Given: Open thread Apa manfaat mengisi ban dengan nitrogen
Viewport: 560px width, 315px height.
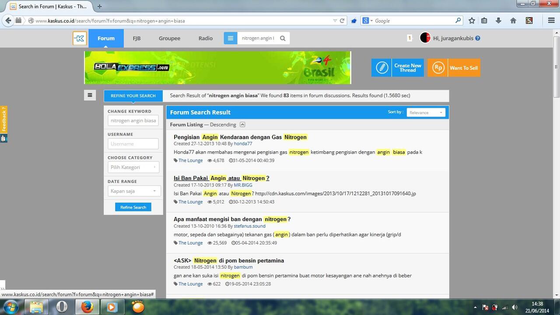Looking at the screenshot, I should (232, 219).
